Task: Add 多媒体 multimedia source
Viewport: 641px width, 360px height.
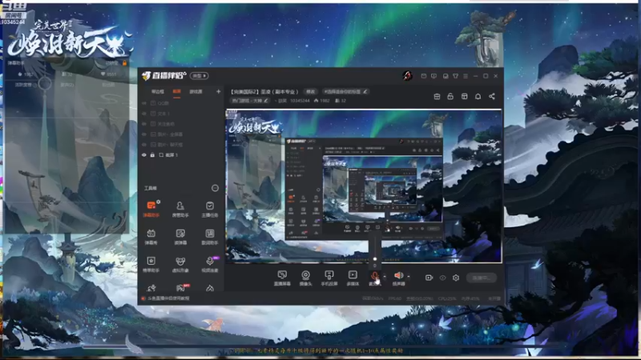Action: 353,278
